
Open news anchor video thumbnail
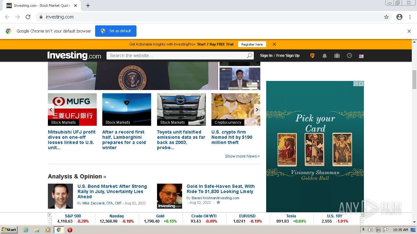click(240, 79)
